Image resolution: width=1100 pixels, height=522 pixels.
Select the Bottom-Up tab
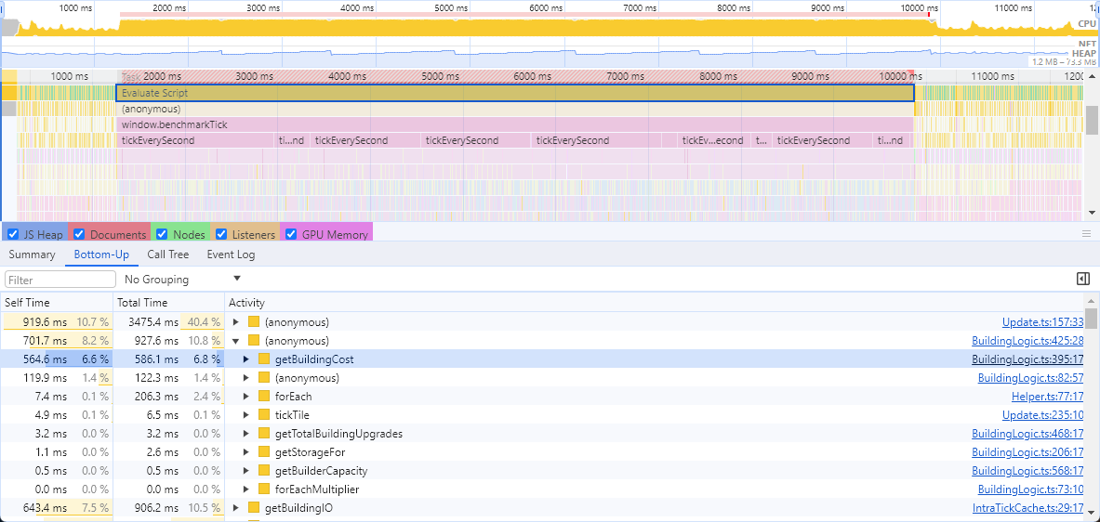101,254
